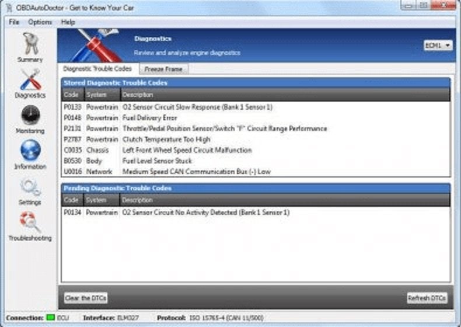Select B0530 Fuel Level Sensor Stuck row

click(256, 161)
